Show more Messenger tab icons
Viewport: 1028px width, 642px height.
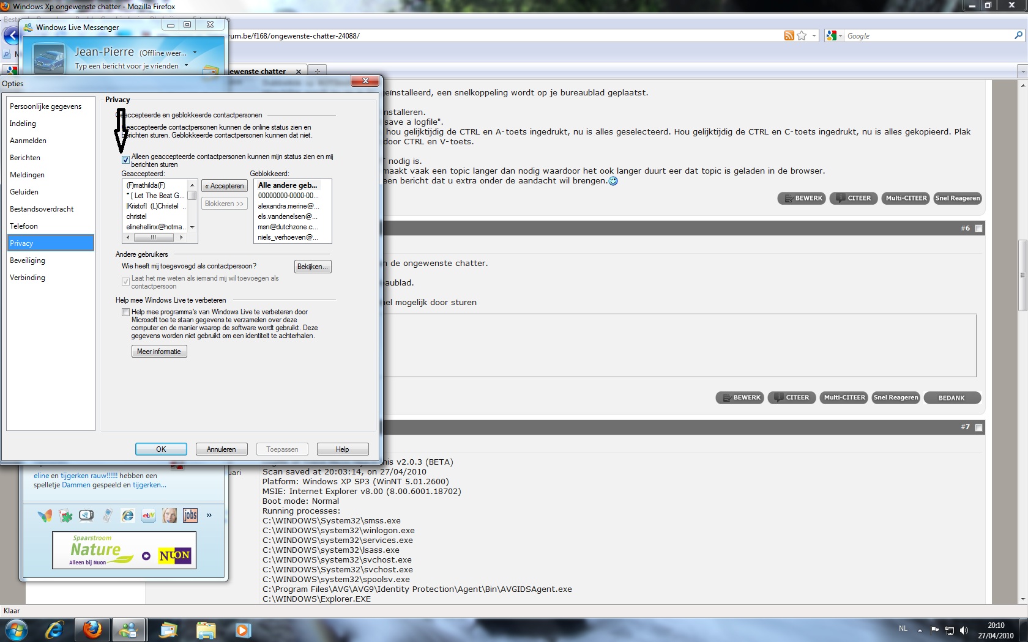click(209, 515)
